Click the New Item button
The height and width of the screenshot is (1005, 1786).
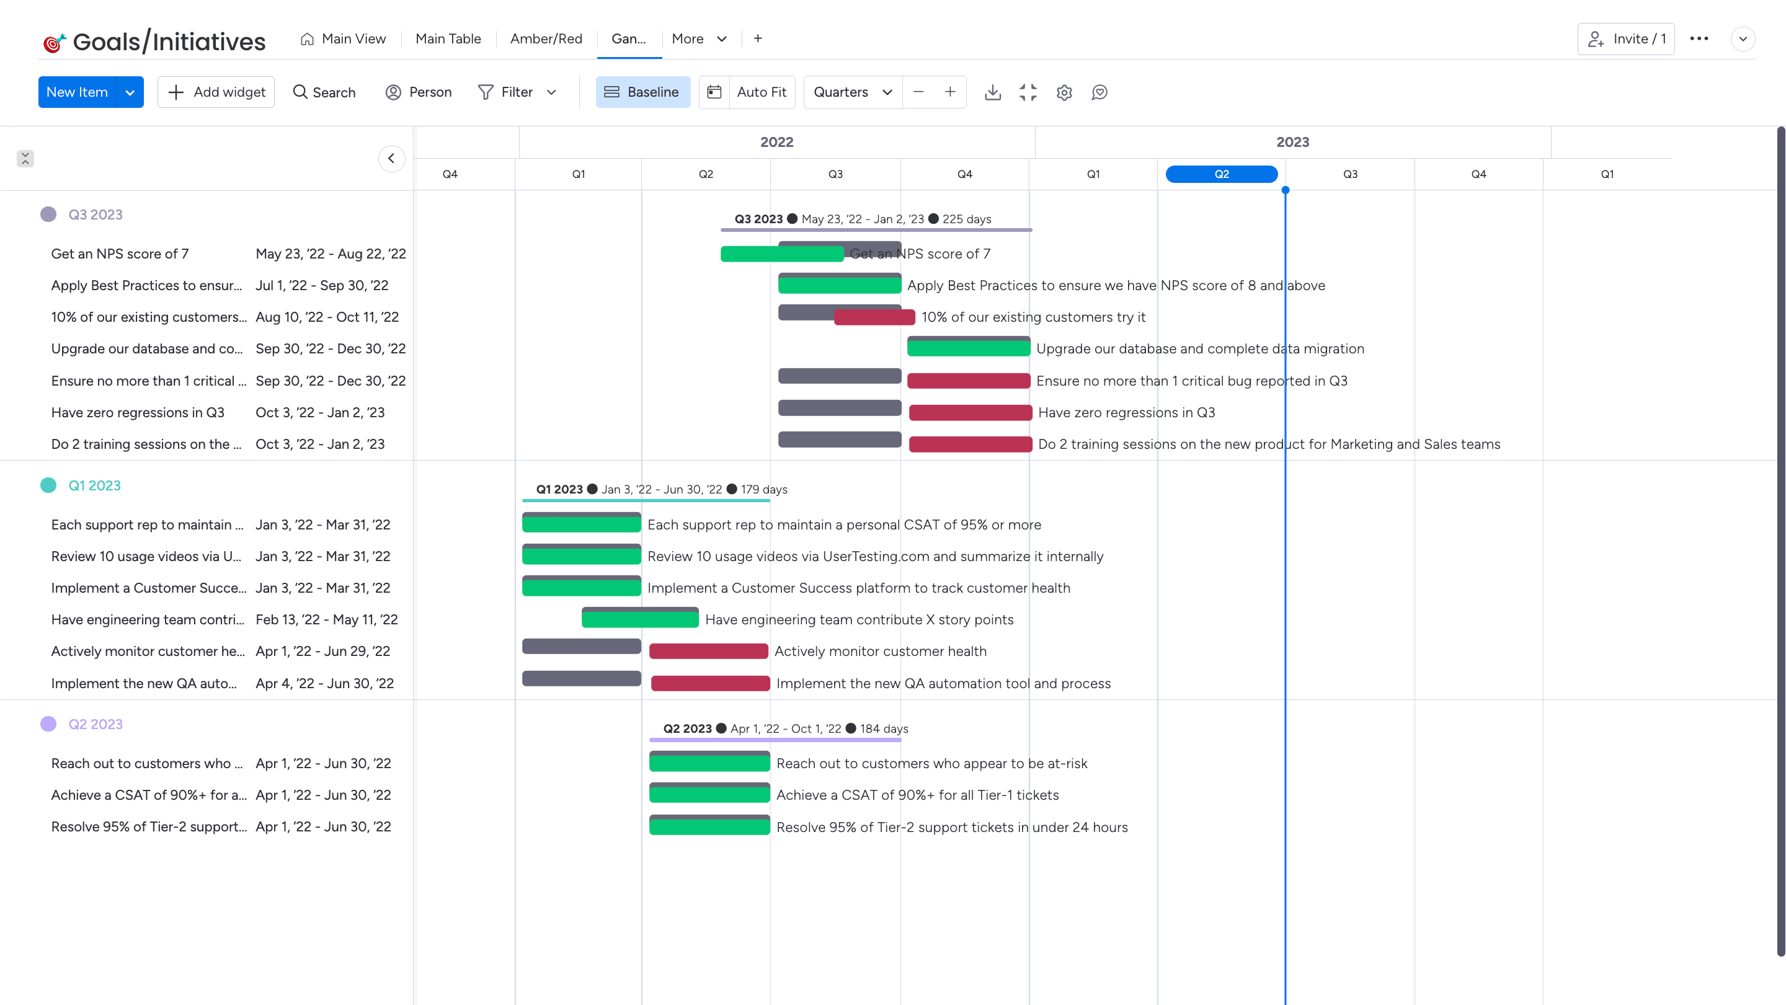click(77, 92)
